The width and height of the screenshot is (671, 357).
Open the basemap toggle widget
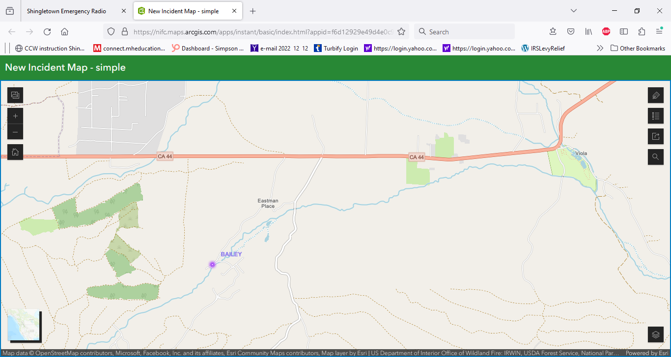15,95
